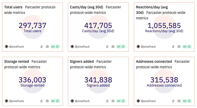This screenshot has width=197, height=108.
Task: Click the Storage rented card title
Action: click(16, 61)
